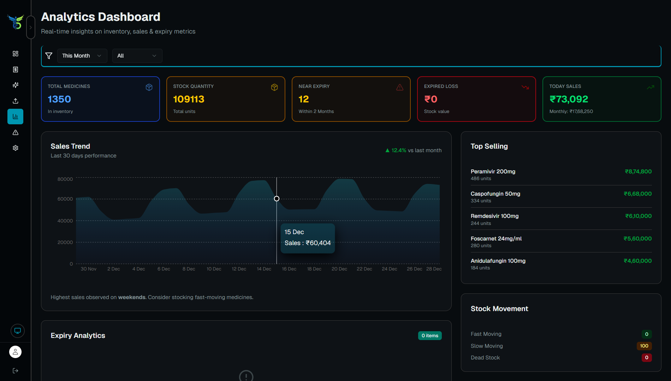Open the This Month period dropdown
The width and height of the screenshot is (671, 381).
pos(82,56)
